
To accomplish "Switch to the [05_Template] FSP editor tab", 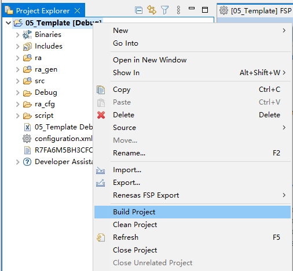I will [x=255, y=10].
